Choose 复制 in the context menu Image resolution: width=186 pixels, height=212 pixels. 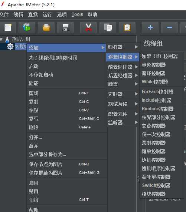coord(66,102)
